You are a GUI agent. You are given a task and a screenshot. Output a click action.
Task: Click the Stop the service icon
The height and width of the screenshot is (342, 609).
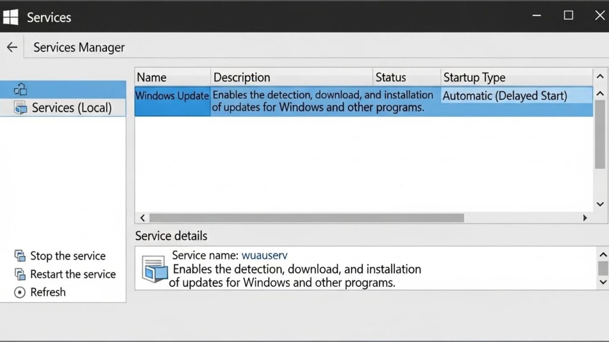point(20,256)
